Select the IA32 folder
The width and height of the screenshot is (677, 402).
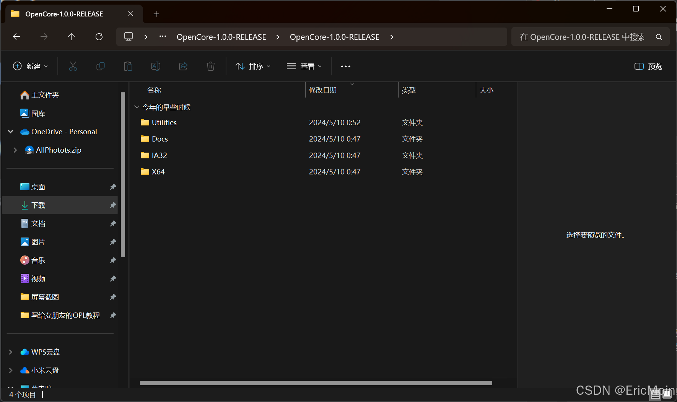tap(159, 155)
